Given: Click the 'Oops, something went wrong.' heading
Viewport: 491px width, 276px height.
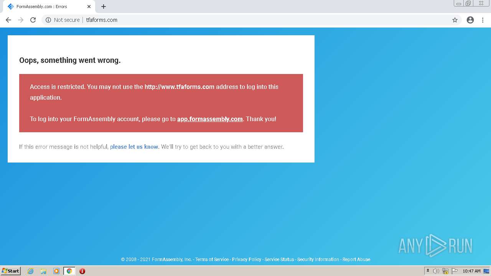Looking at the screenshot, I should pos(70,60).
